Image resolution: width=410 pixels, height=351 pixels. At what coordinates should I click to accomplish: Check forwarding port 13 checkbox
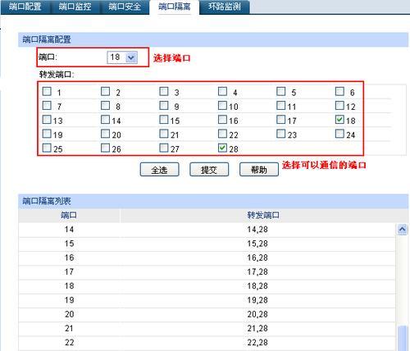(x=47, y=120)
